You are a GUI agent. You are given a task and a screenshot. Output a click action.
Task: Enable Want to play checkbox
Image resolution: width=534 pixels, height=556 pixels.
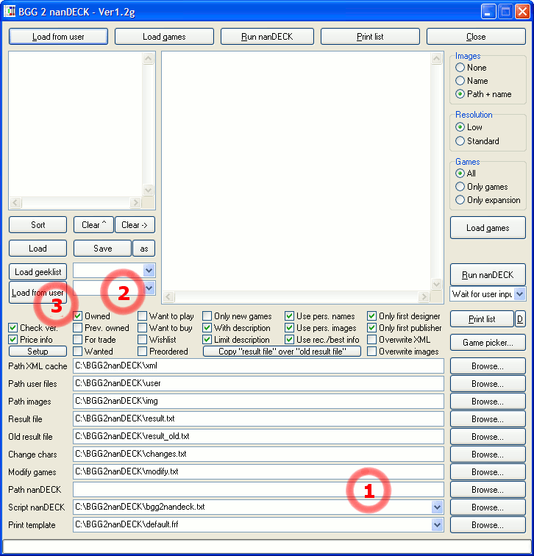click(x=142, y=316)
